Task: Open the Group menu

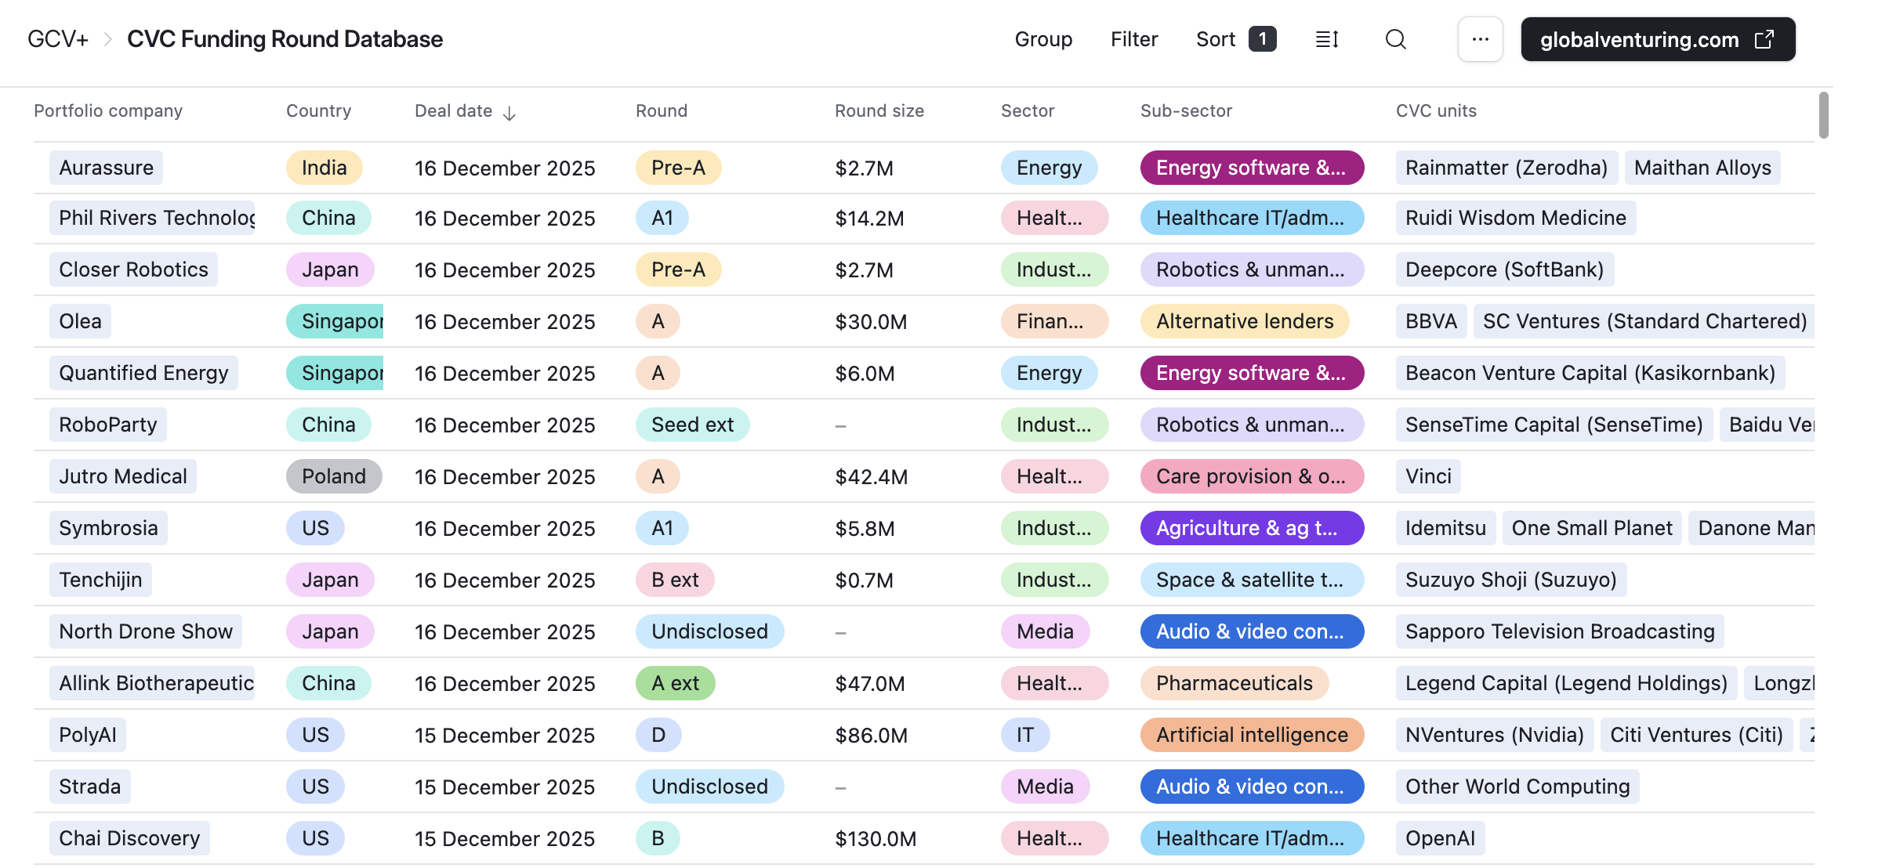Action: 1042,39
